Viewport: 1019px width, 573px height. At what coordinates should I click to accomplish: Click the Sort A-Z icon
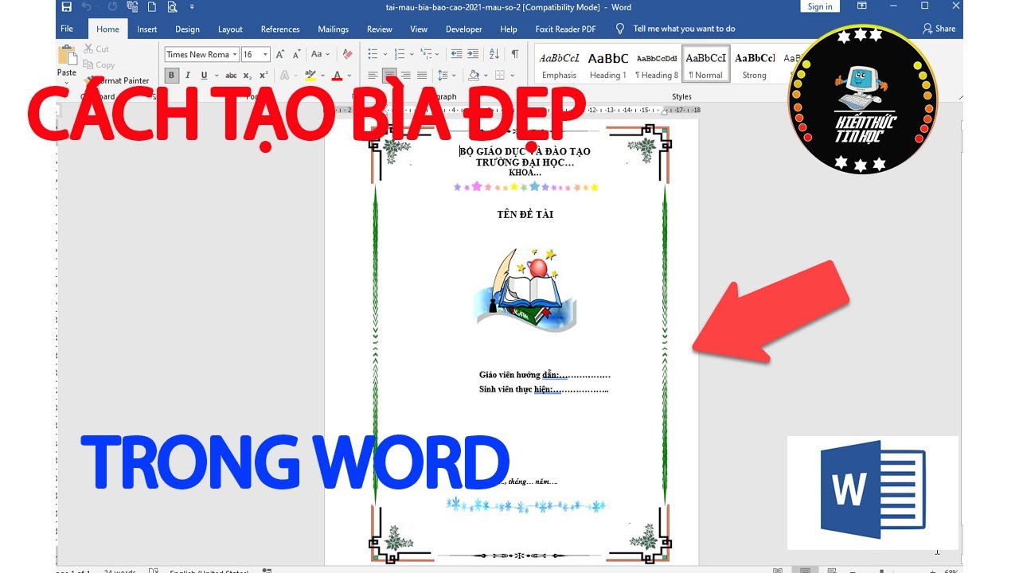494,54
